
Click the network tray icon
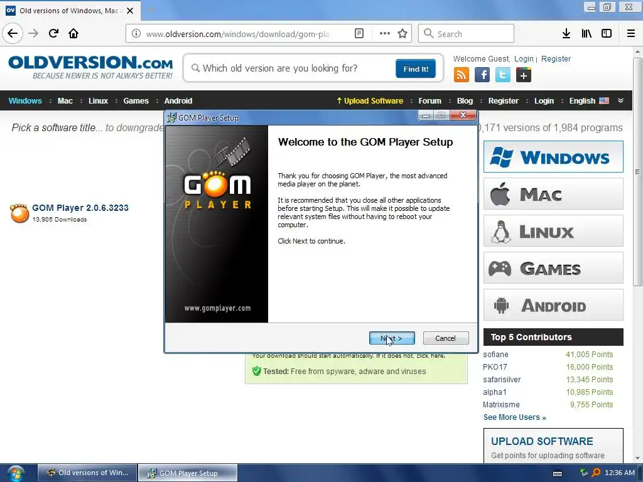pyautogui.click(x=584, y=473)
